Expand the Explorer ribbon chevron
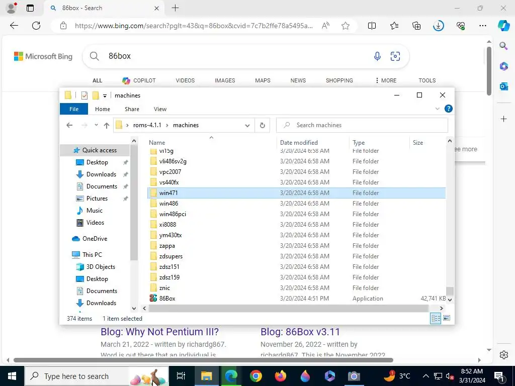Image resolution: width=515 pixels, height=386 pixels. pos(437,109)
